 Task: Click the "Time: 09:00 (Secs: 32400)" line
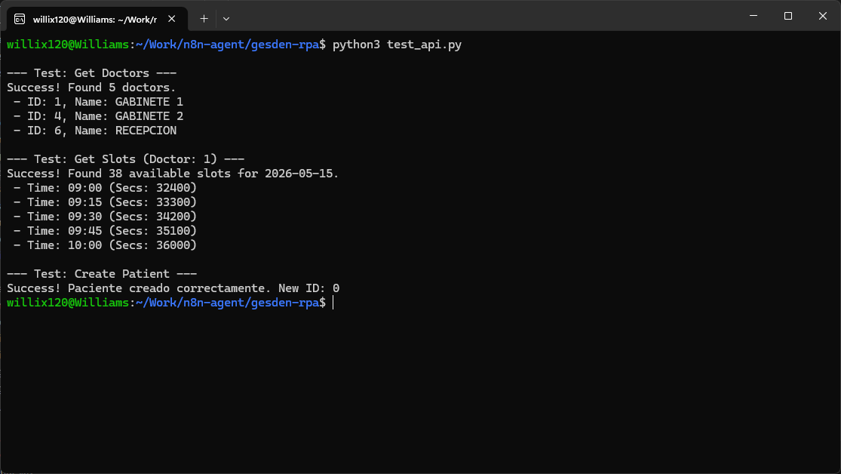[x=105, y=188]
